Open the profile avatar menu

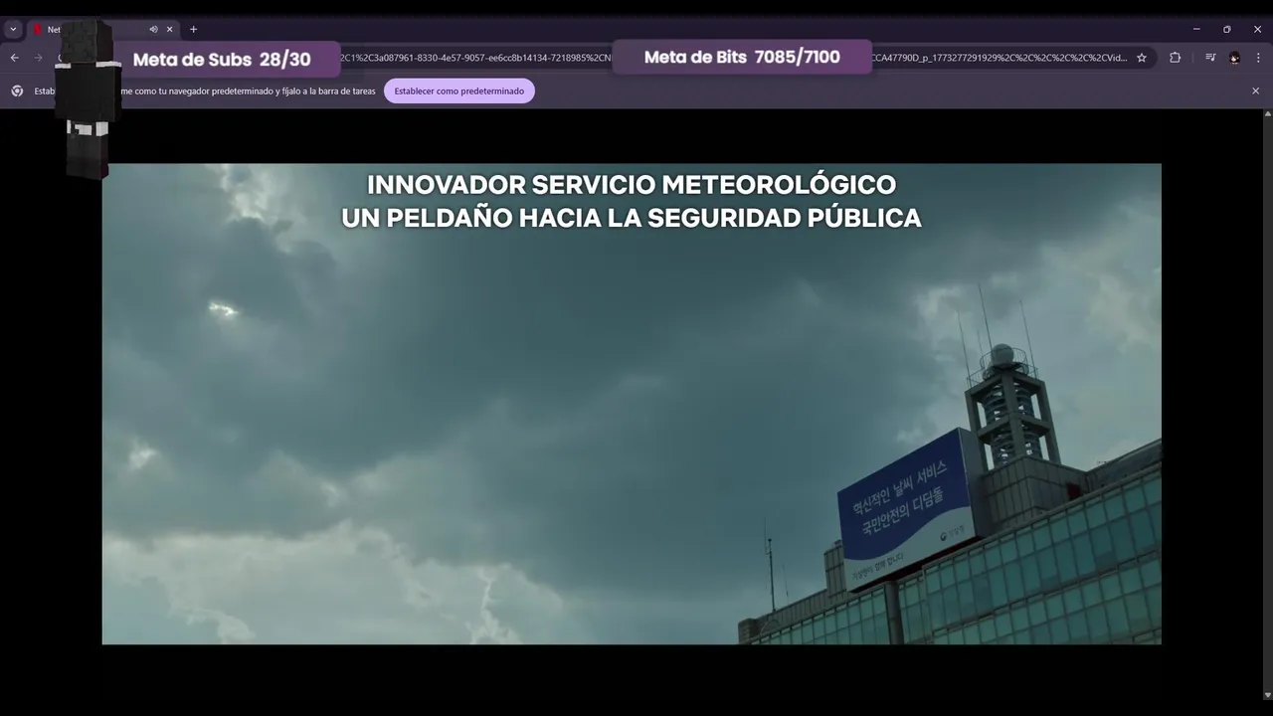click(x=1234, y=58)
